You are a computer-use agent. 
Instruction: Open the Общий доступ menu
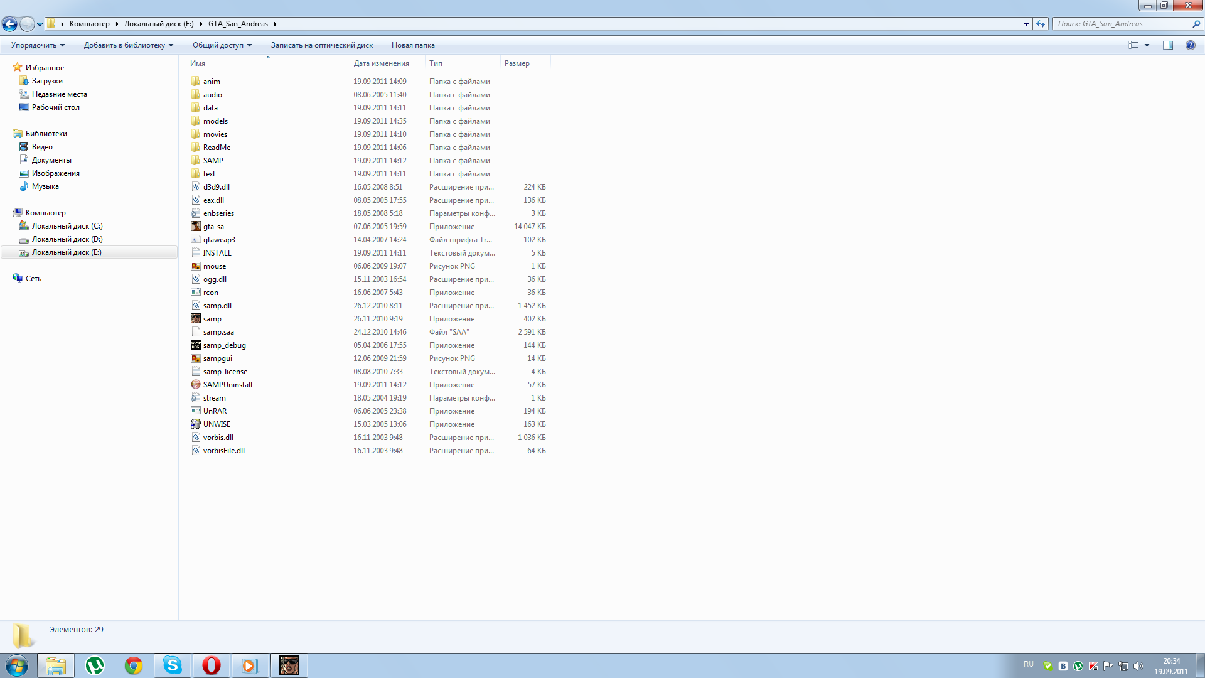(x=222, y=45)
